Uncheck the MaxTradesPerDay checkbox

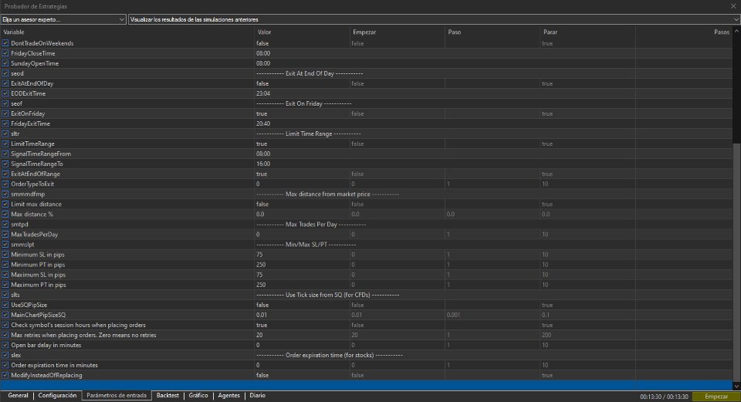pos(5,235)
